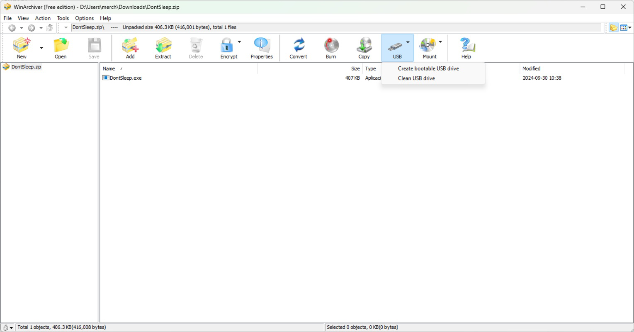This screenshot has width=634, height=332.
Task: Go back with the Back arrow
Action: click(x=12, y=28)
